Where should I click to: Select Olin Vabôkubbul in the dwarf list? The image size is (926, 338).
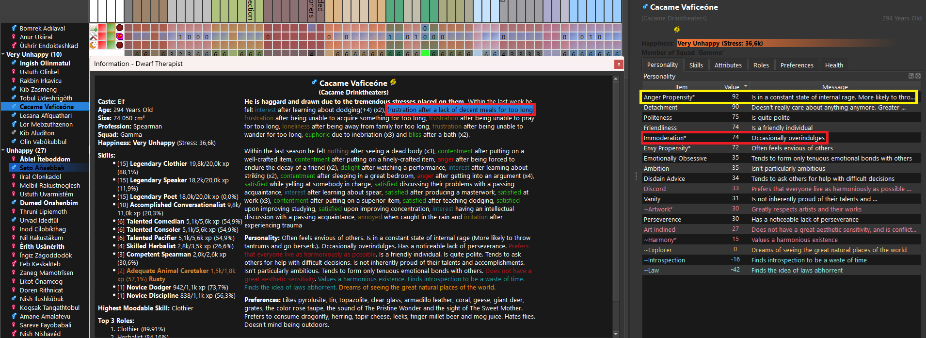(43, 142)
